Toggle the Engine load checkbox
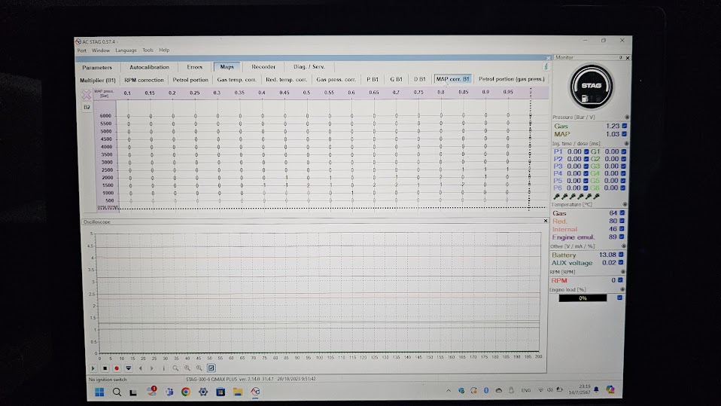The image size is (721, 406). pos(620,298)
